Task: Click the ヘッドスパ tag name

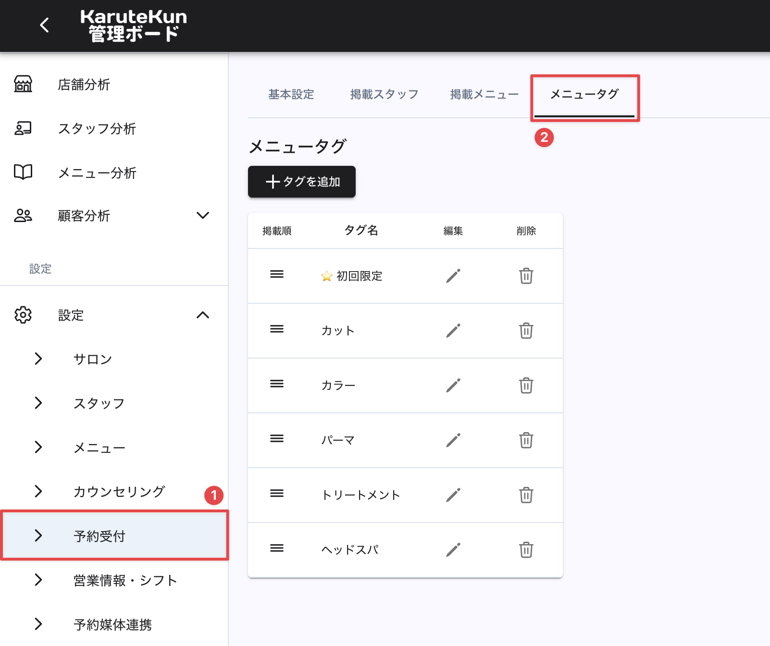Action: [x=350, y=550]
